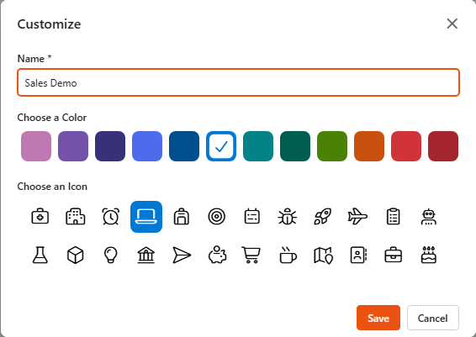The image size is (476, 337).
Task: Pick the alarm clock icon
Action: (111, 217)
